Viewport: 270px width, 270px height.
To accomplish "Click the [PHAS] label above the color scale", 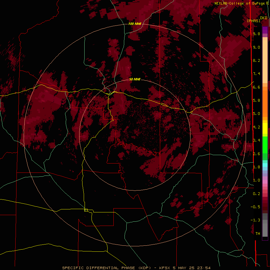I will pyautogui.click(x=253, y=21).
